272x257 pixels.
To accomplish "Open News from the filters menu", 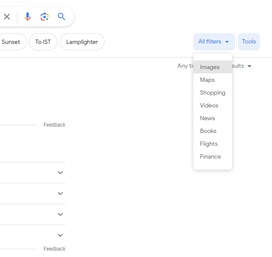I will 207,118.
